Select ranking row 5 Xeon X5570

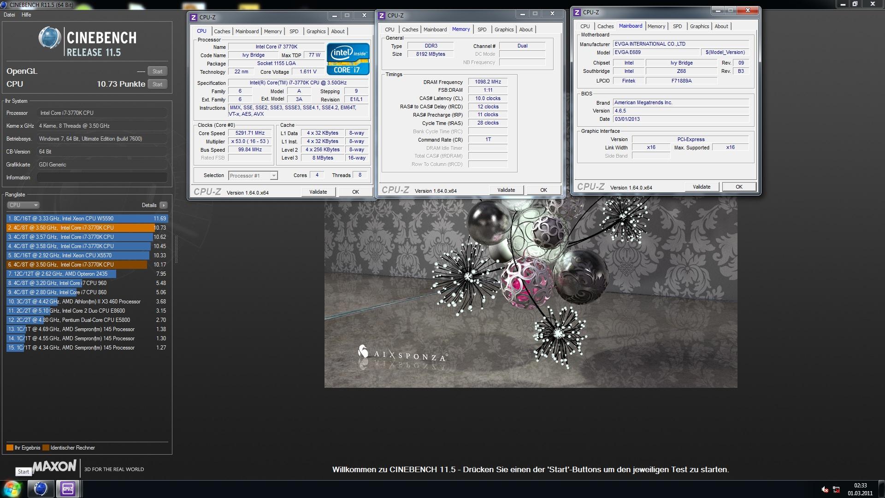tap(87, 255)
